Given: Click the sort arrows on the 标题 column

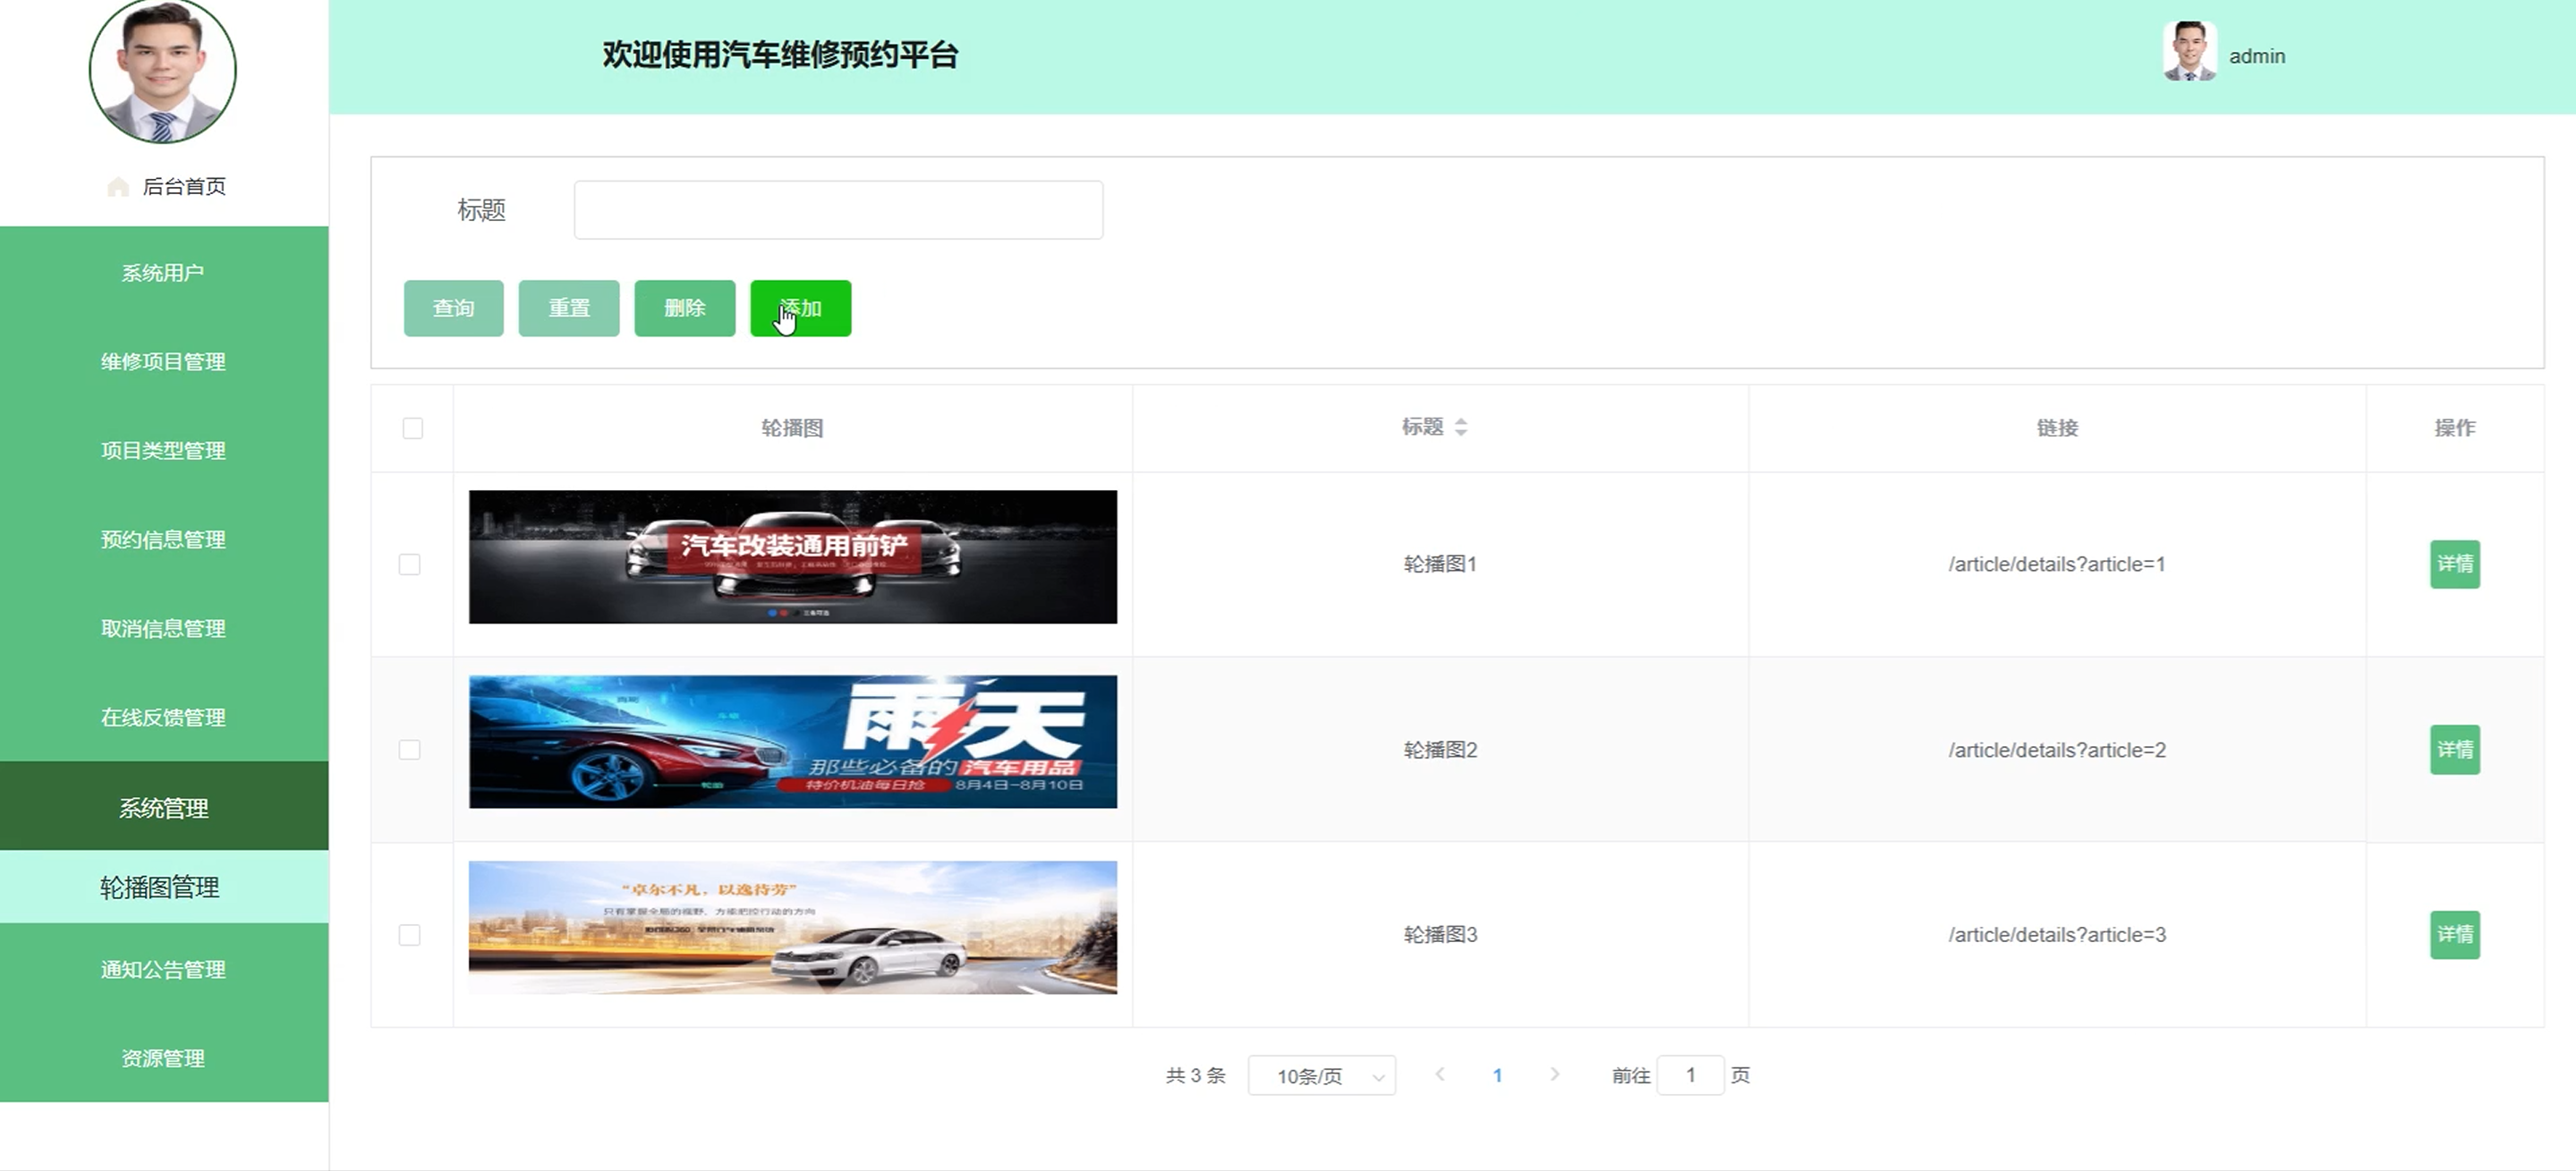Looking at the screenshot, I should click(x=1461, y=427).
